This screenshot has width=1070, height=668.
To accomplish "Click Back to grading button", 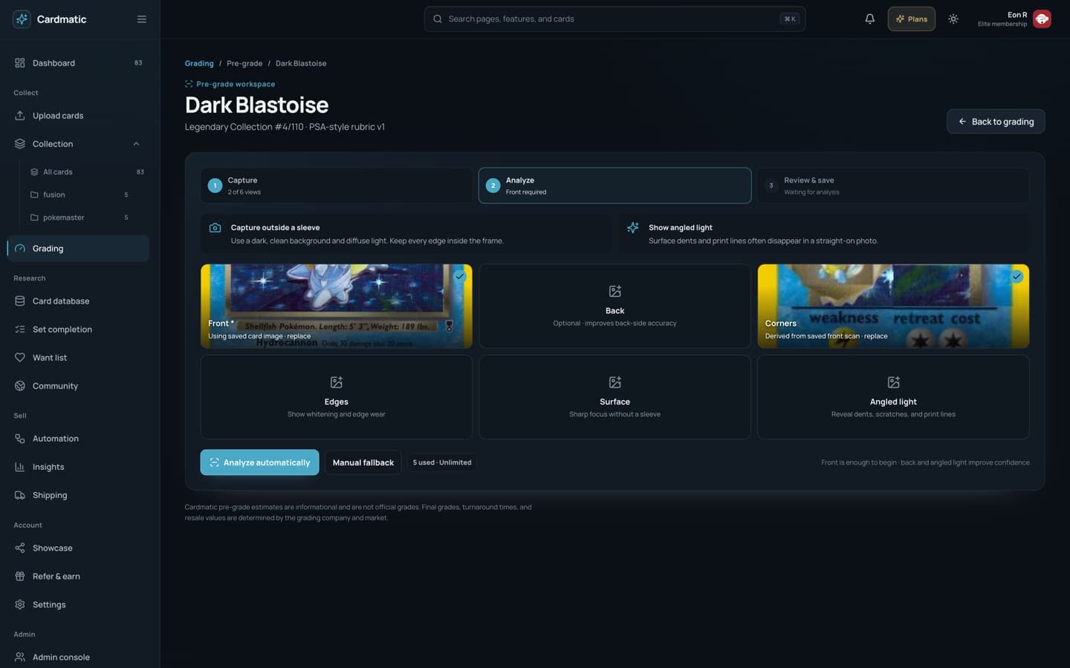I will click(996, 122).
